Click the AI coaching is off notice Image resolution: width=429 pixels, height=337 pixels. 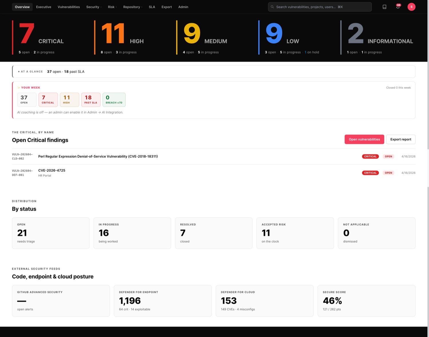tap(70, 112)
